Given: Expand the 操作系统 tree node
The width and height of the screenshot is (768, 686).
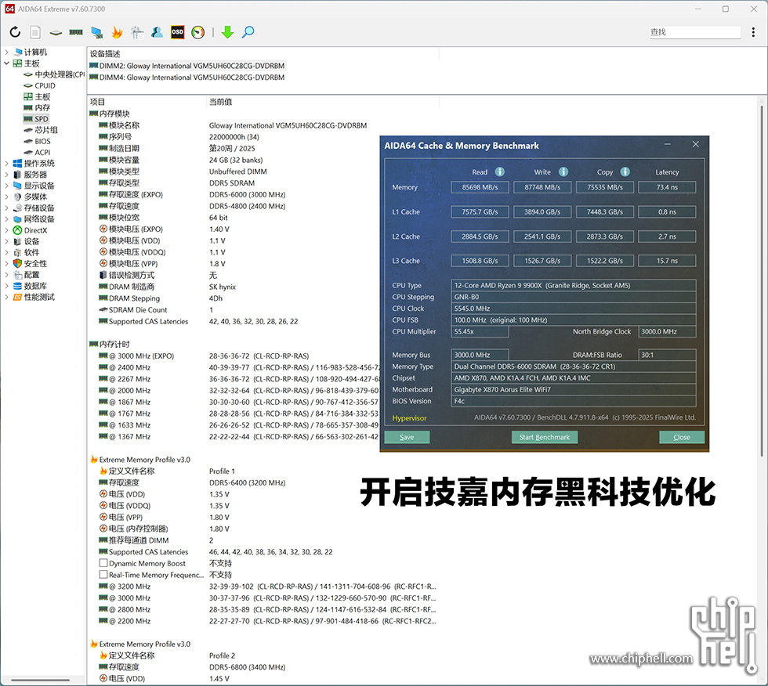Looking at the screenshot, I should [6, 164].
